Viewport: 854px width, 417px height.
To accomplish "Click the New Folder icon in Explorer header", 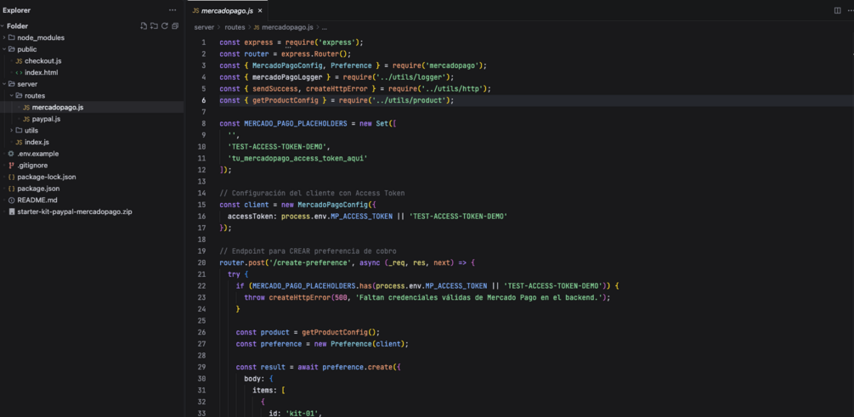I will coord(154,25).
